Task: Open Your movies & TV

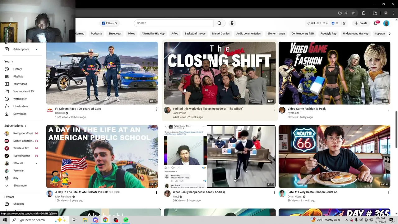Action: [21, 91]
